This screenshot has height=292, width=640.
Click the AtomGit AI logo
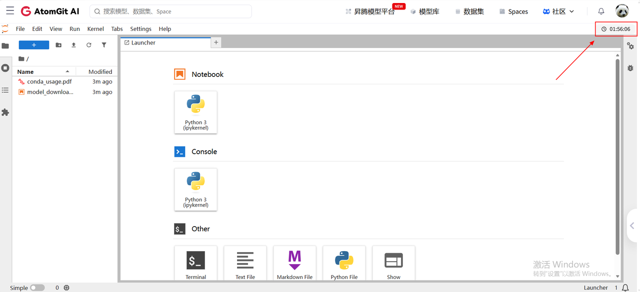coord(50,11)
